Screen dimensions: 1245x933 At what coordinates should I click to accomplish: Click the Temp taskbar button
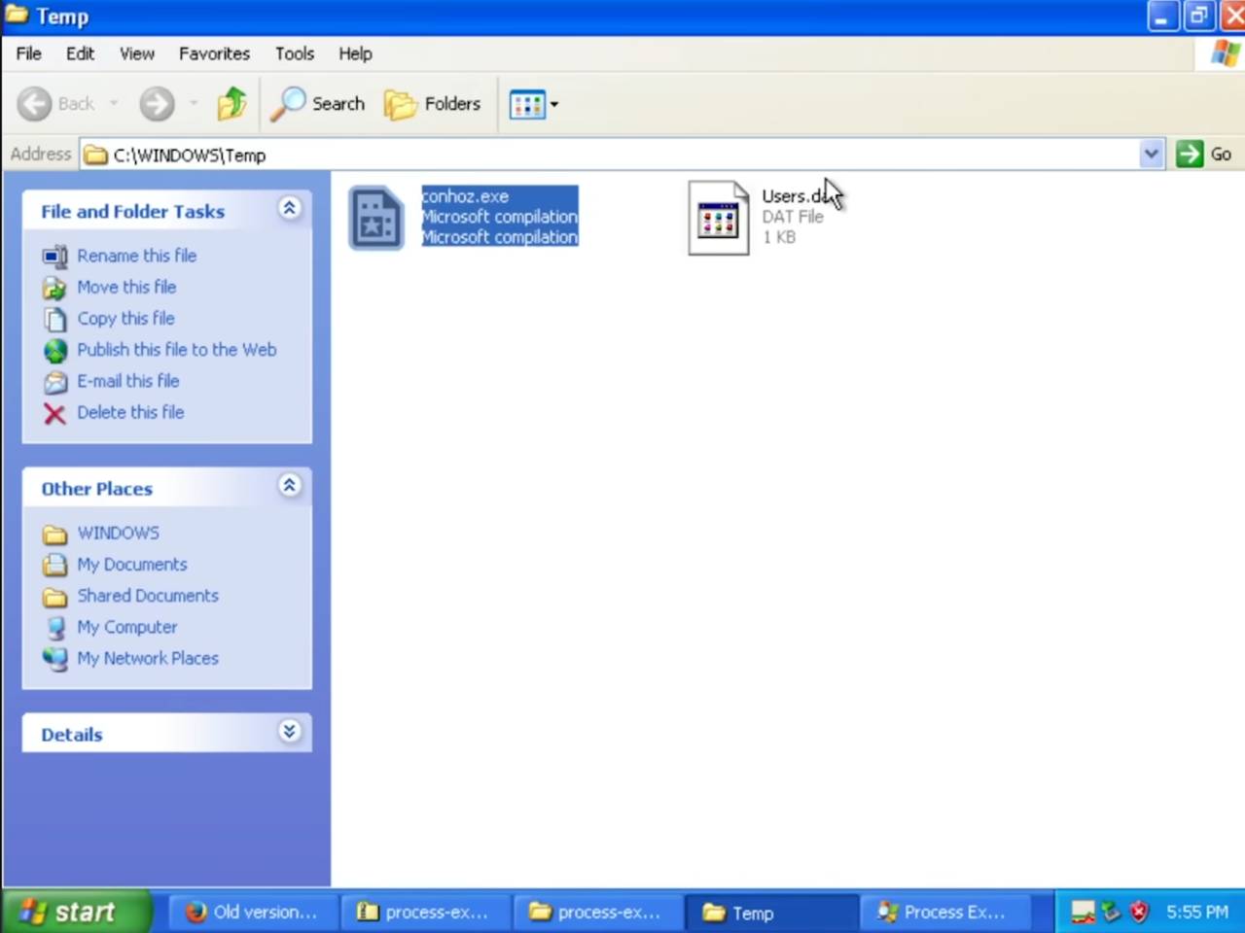point(770,912)
